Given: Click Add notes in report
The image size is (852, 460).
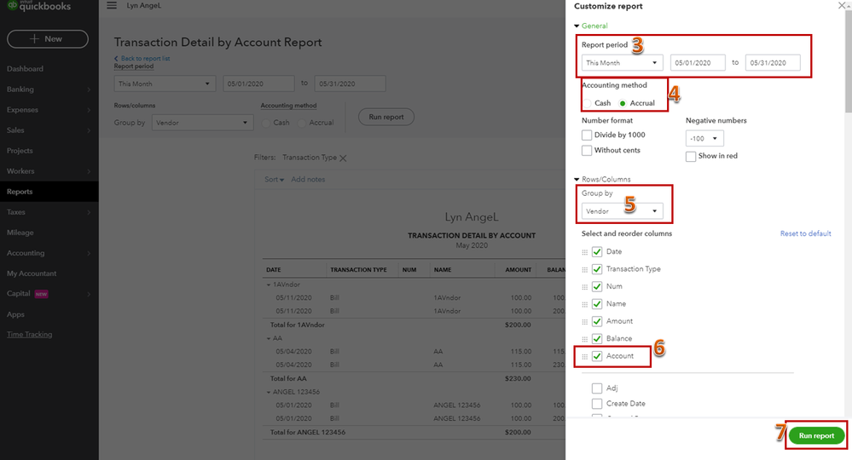Looking at the screenshot, I should pyautogui.click(x=308, y=180).
